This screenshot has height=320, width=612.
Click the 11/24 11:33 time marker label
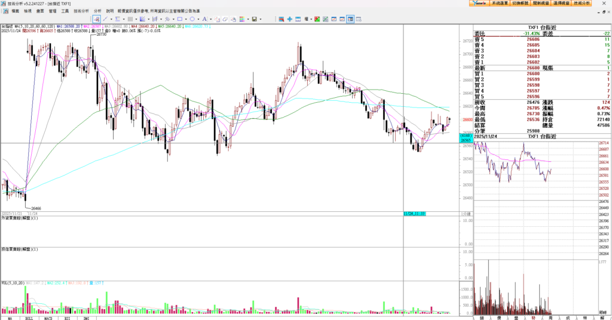tap(414, 213)
